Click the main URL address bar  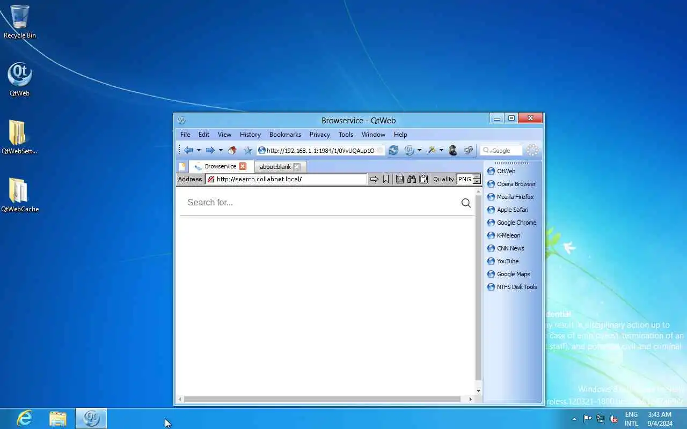coord(320,151)
